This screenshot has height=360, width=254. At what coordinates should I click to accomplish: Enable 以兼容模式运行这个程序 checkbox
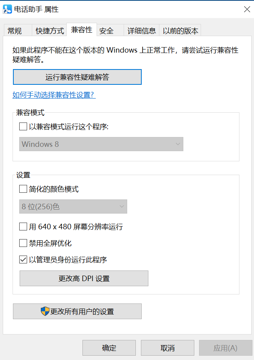pos(23,126)
